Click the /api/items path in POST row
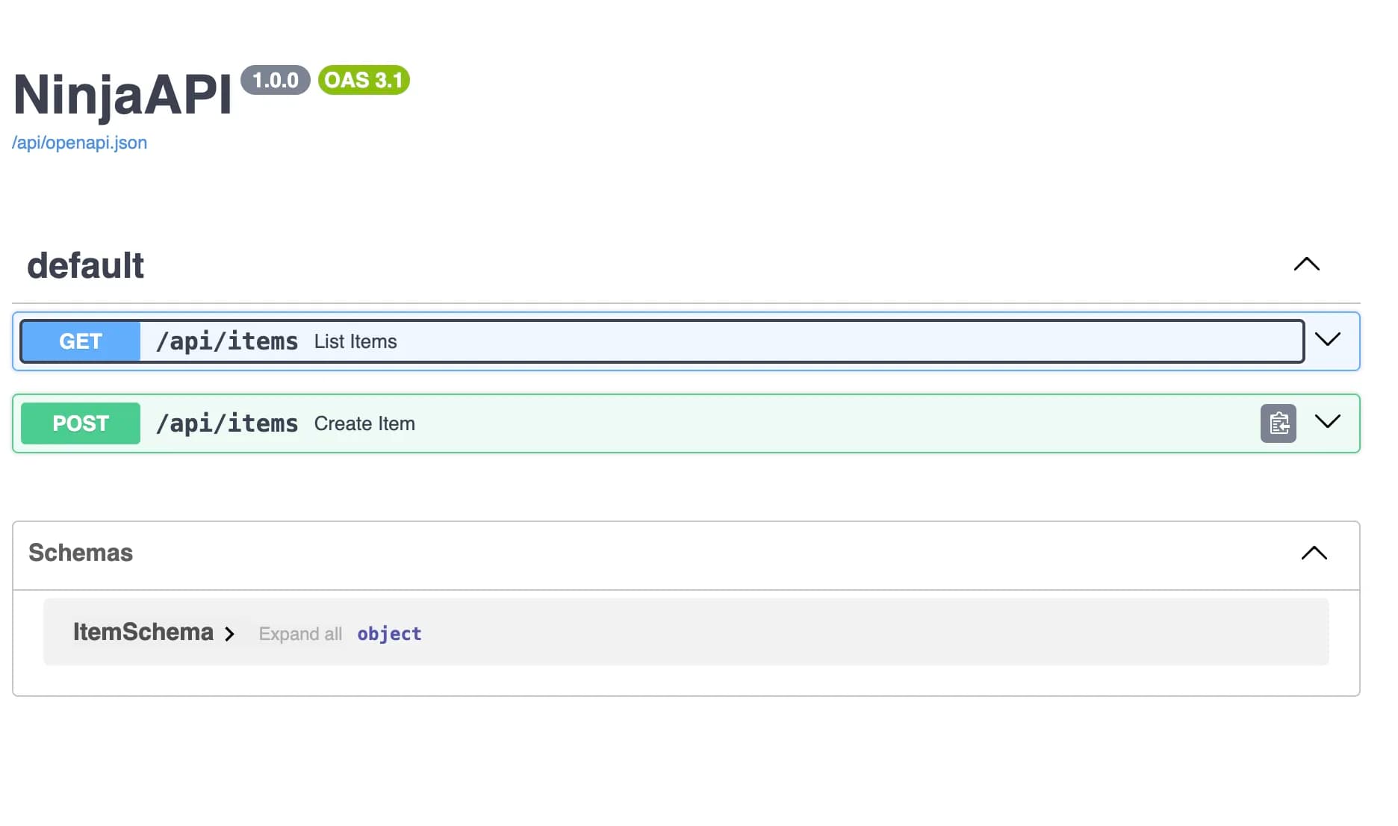Viewport: 1398px width, 826px height. pyautogui.click(x=227, y=423)
